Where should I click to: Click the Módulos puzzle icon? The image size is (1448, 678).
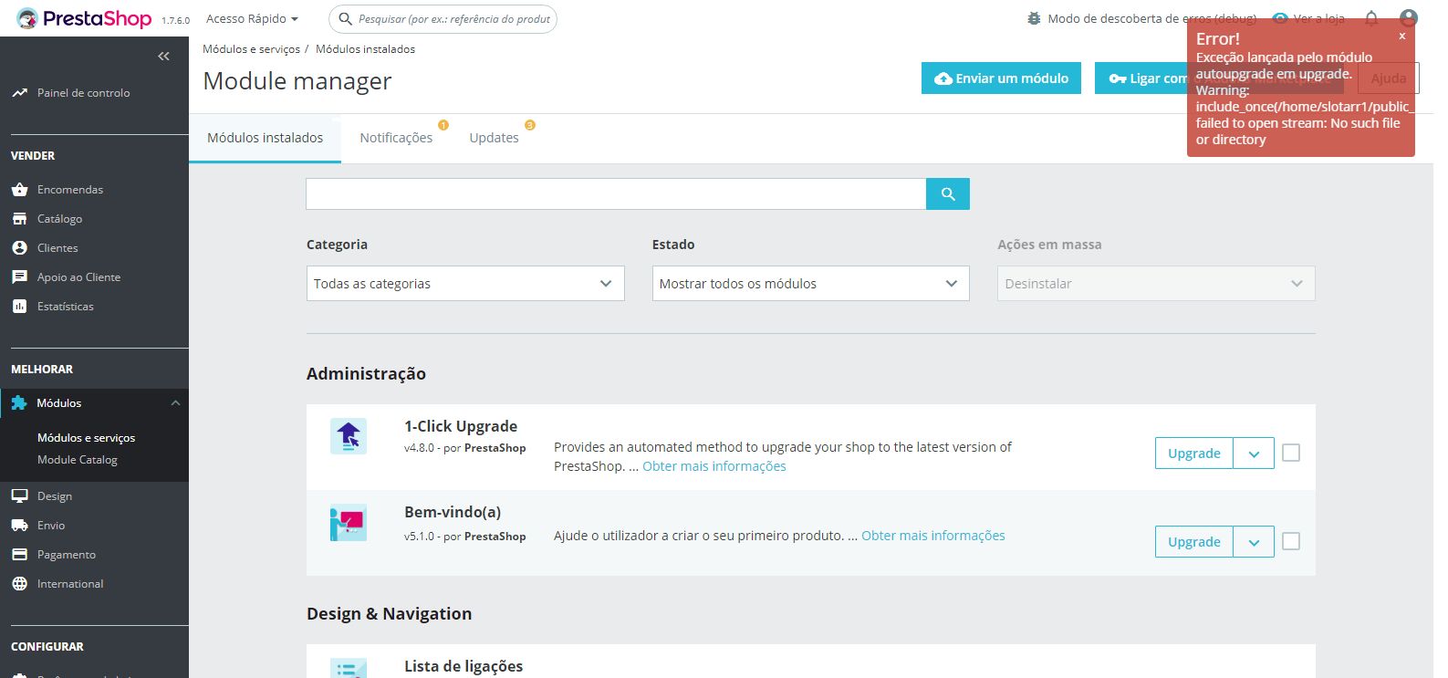19,403
